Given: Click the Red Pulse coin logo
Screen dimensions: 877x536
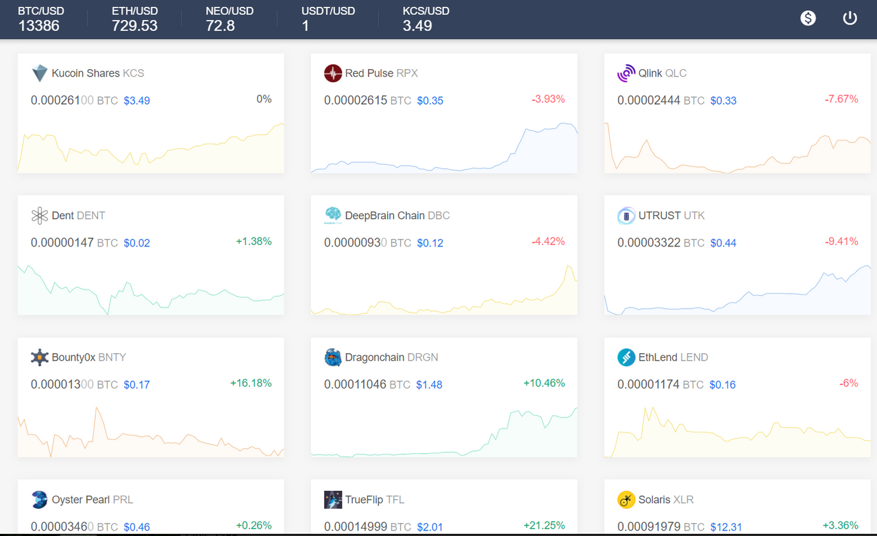Looking at the screenshot, I should click(x=333, y=73).
